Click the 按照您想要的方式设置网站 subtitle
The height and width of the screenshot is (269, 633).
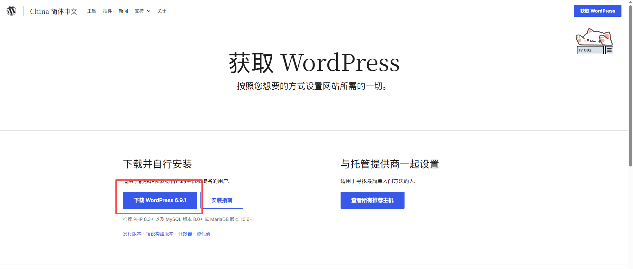[x=312, y=86]
